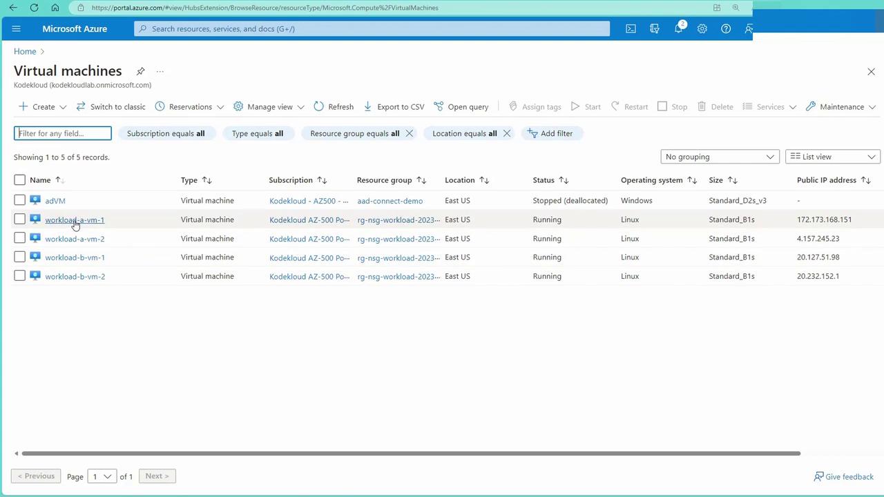
Task: Open the Open query command
Action: [461, 107]
